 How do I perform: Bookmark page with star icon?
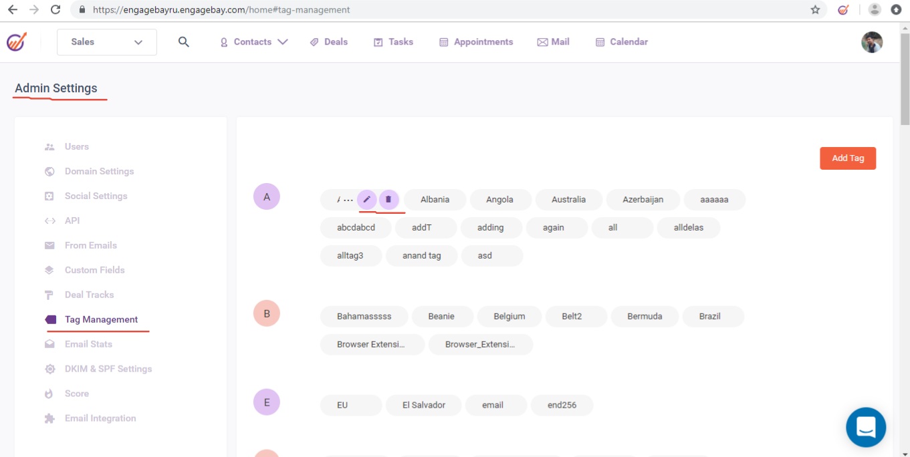tap(815, 10)
